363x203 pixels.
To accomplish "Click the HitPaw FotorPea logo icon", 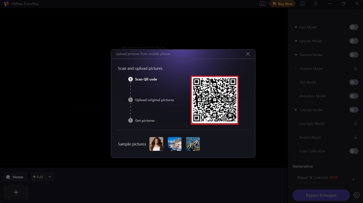I will (6, 4).
